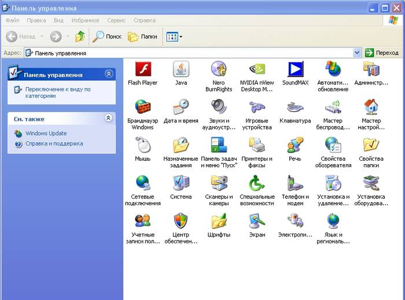Collapse the Панель управления side panel section

click(109, 74)
